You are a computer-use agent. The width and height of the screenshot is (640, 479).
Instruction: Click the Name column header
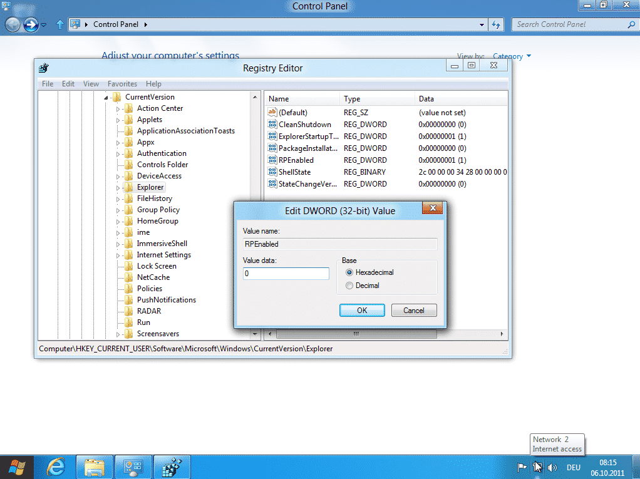302,99
